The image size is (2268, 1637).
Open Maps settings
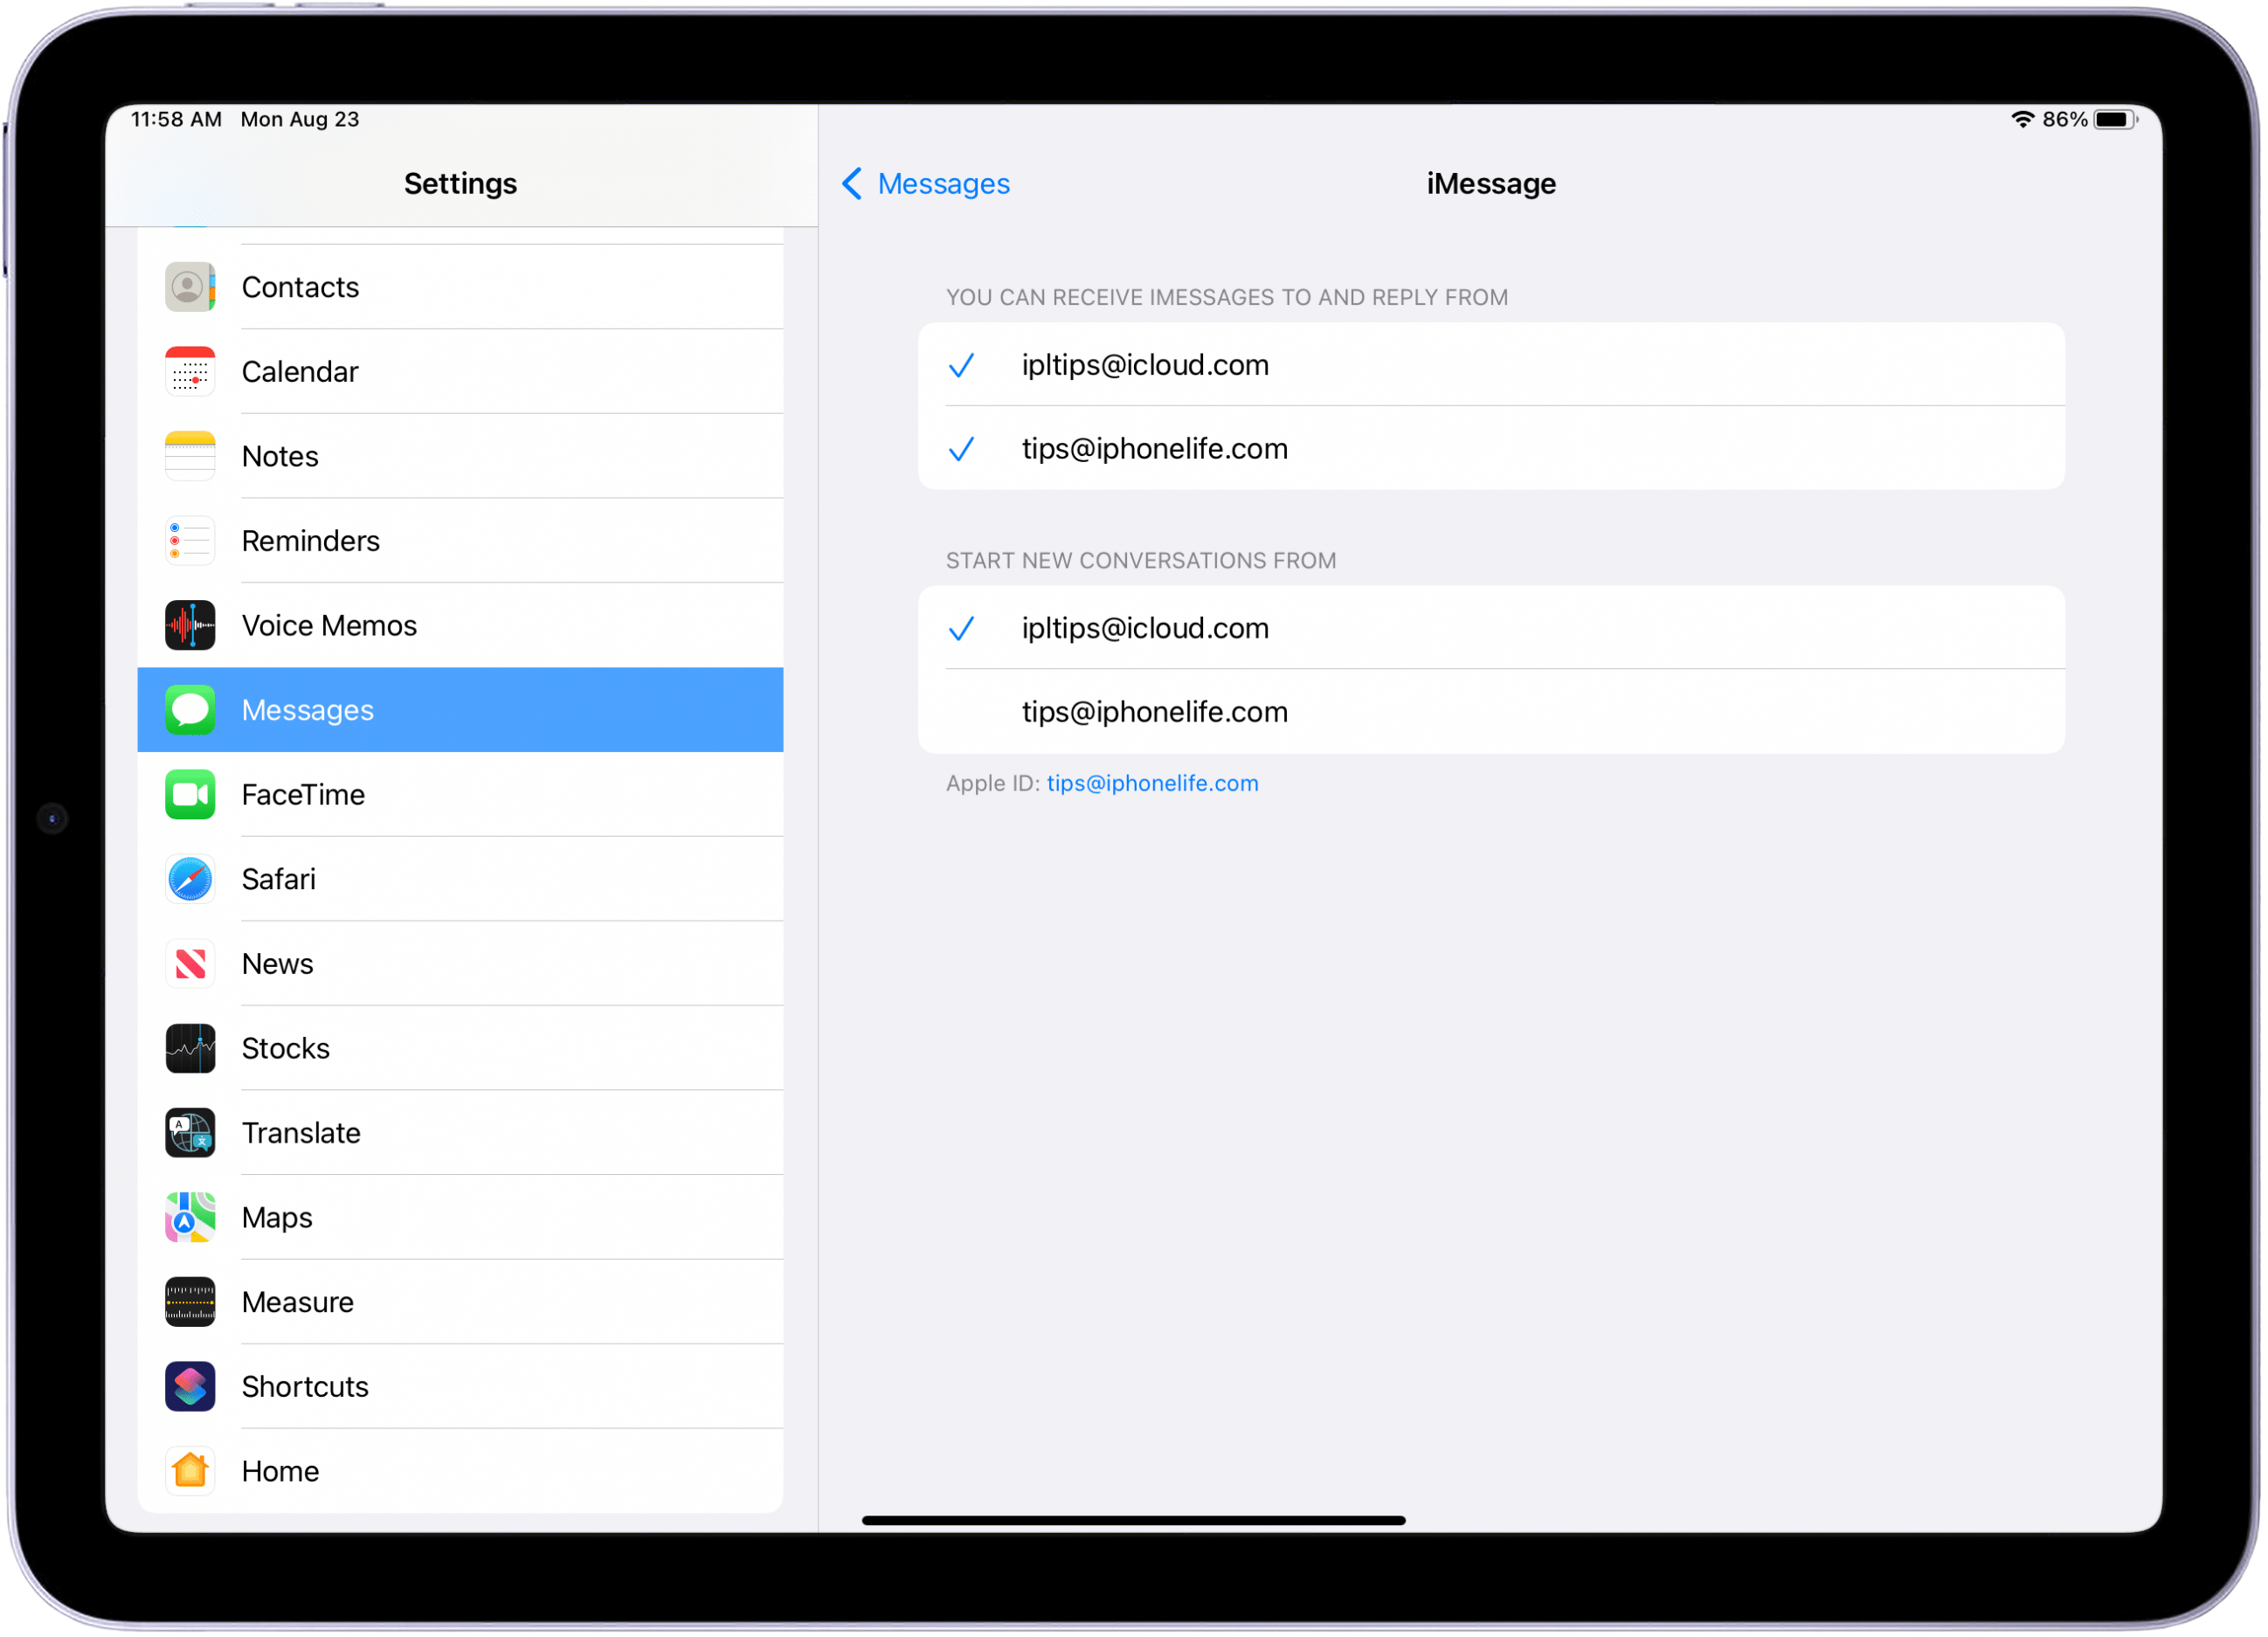461,1219
